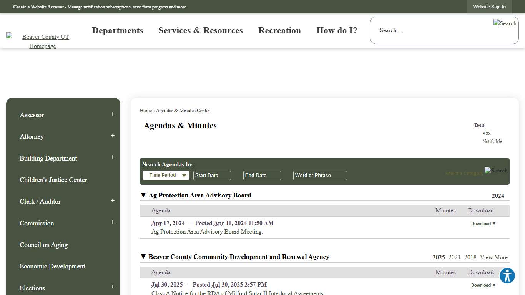The height and width of the screenshot is (295, 525).
Task: Open the accessibility widget in the corner
Action: coord(507,276)
